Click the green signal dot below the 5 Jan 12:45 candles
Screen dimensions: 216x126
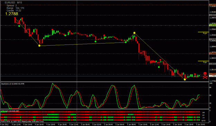coord(159,67)
